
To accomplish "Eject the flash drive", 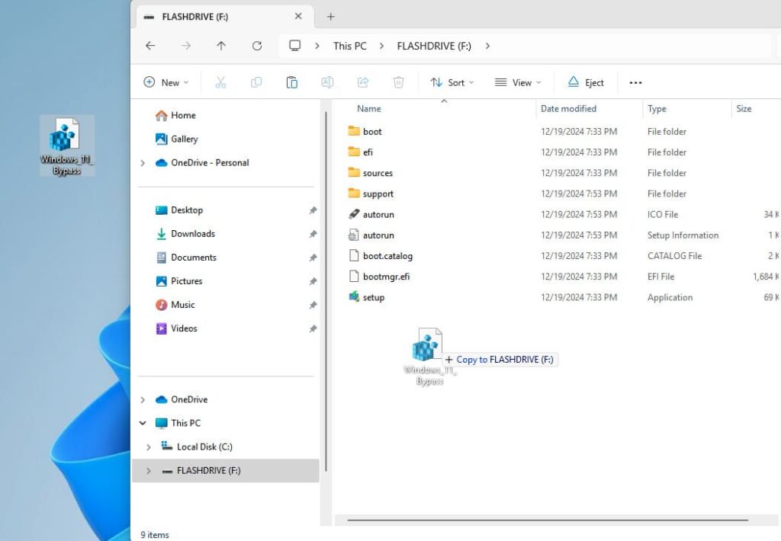I will [586, 82].
